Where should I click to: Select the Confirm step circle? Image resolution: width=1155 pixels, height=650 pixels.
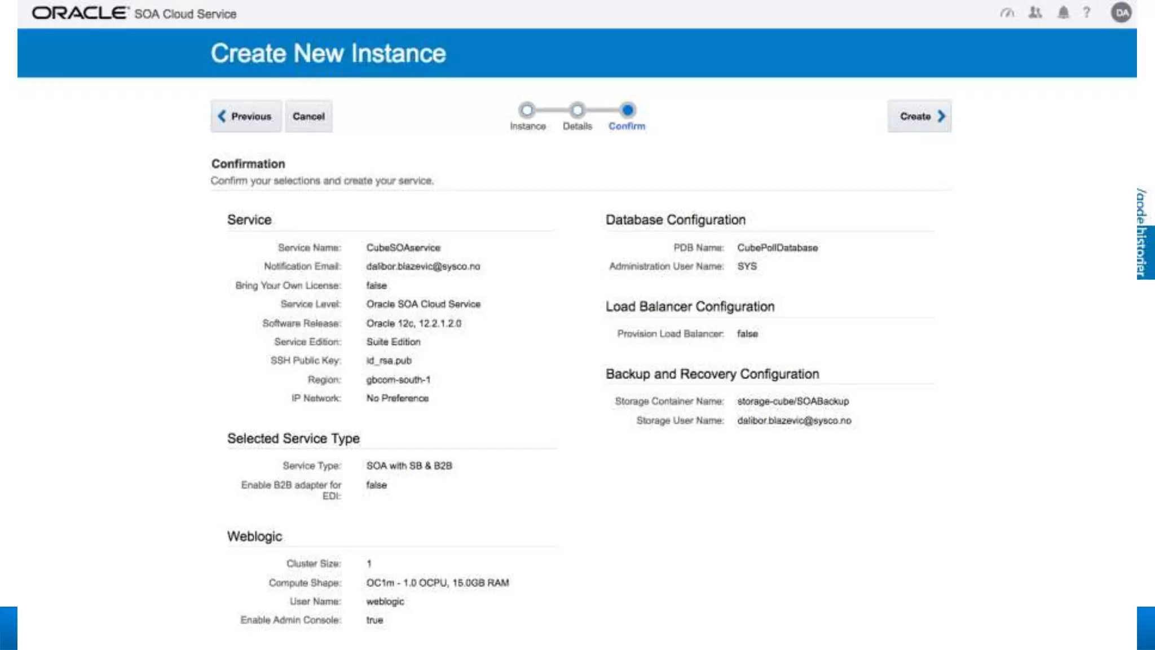tap(627, 109)
